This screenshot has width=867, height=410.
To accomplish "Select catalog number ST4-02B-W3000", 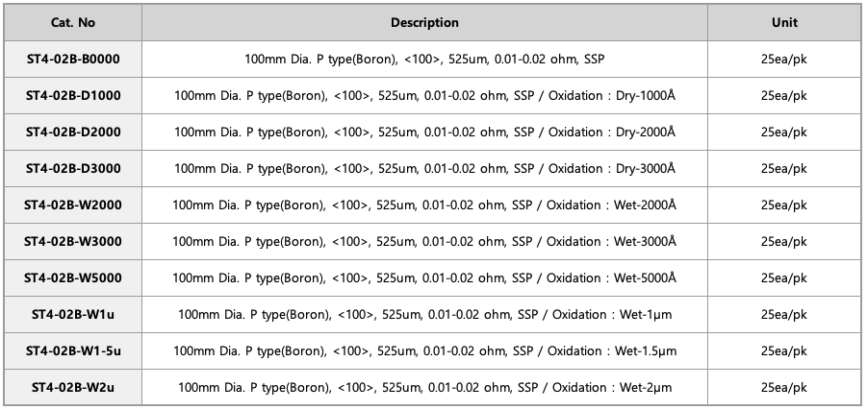I will click(x=73, y=241).
